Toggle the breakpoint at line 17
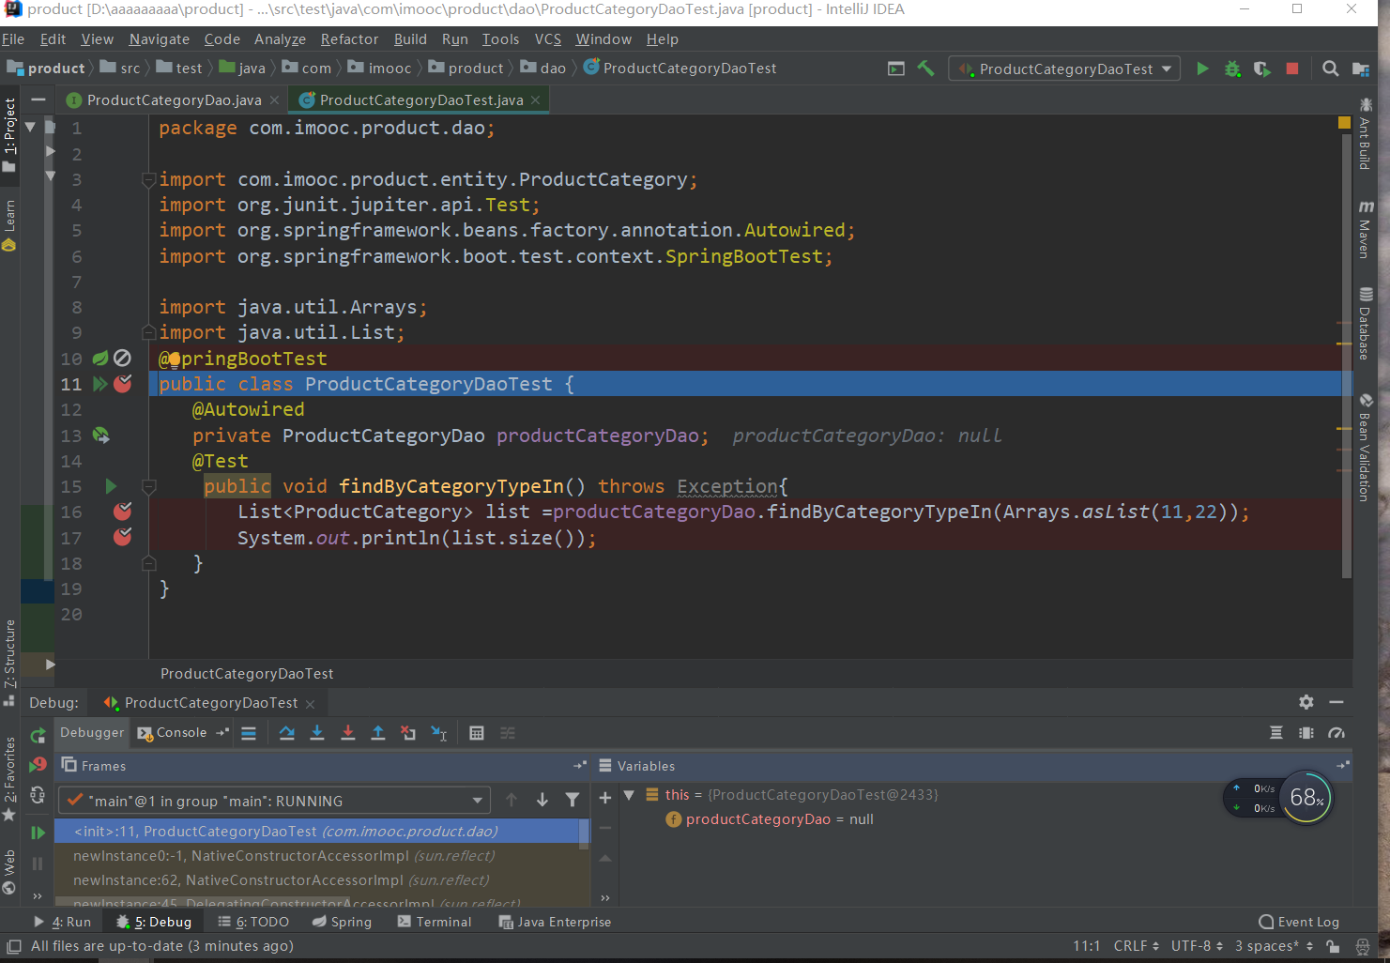The image size is (1390, 963). [122, 537]
